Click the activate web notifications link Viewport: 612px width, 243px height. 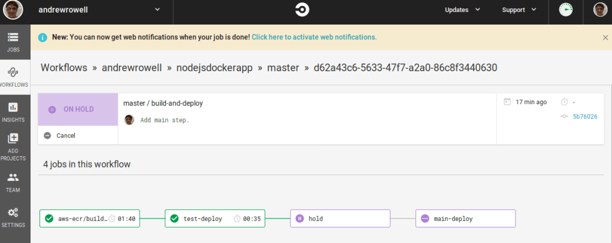[x=314, y=37]
